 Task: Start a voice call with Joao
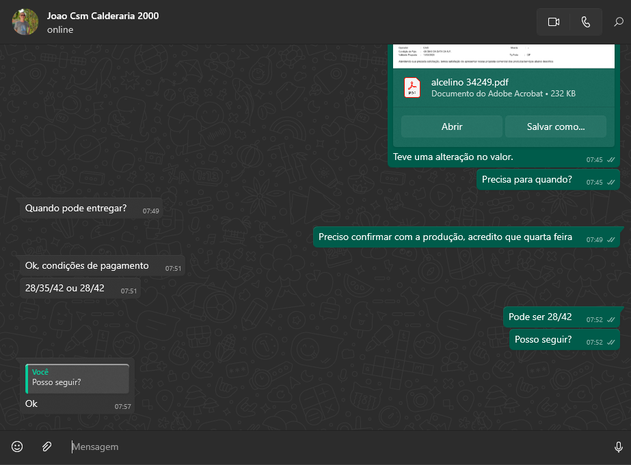coord(585,22)
